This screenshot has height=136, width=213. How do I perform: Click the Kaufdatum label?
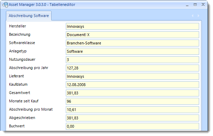[x=18, y=84]
